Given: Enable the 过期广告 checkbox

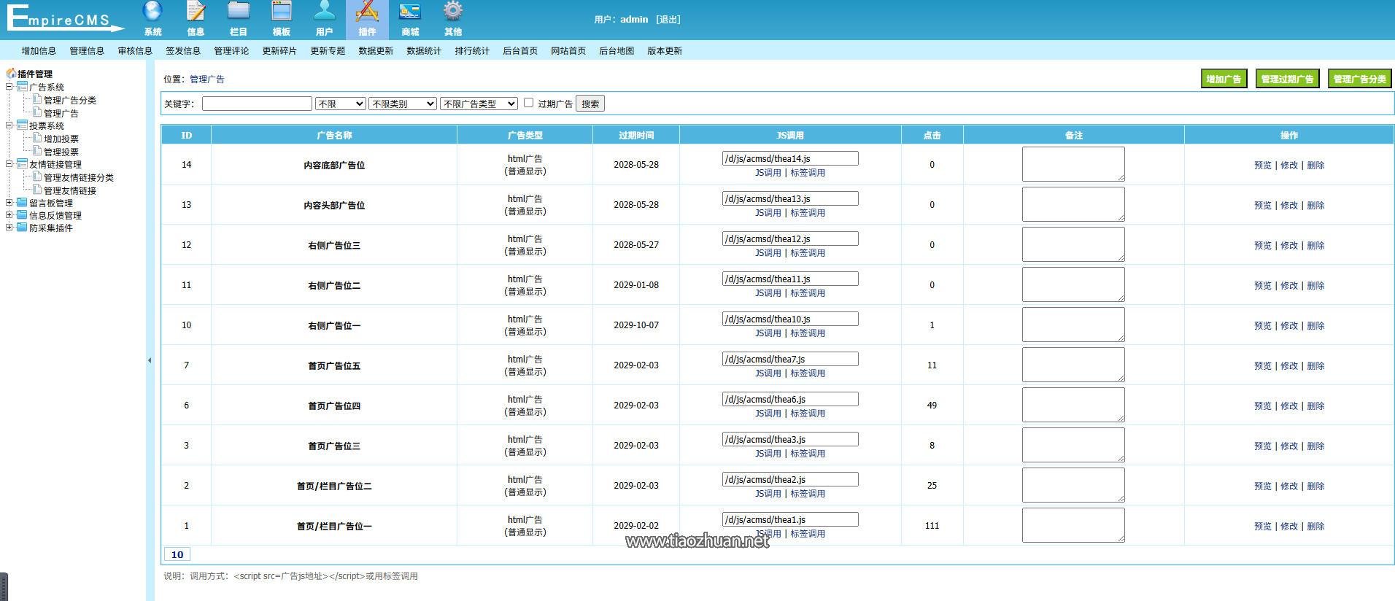Looking at the screenshot, I should 529,103.
